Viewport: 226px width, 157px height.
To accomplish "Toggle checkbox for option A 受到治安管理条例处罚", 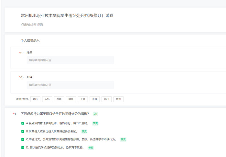I will (23, 123).
